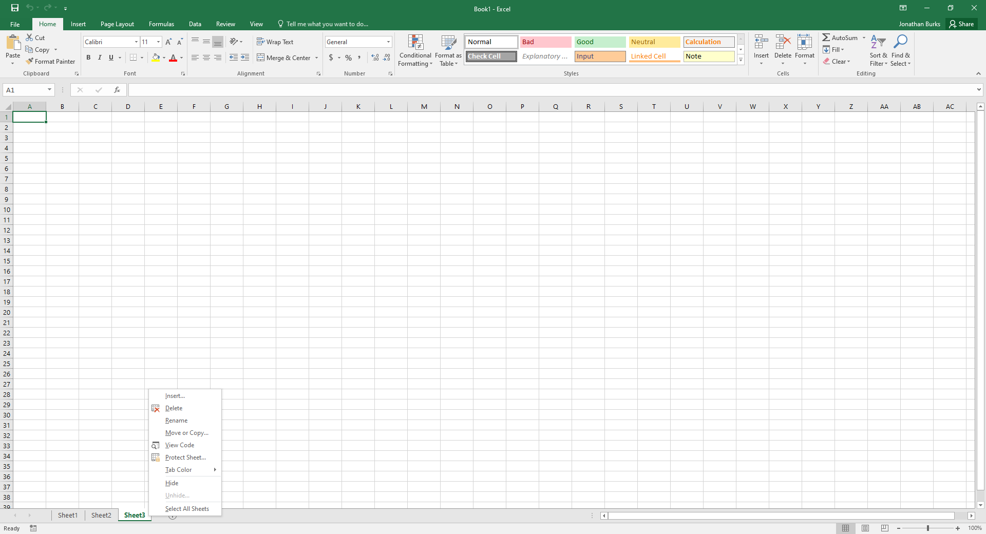Select the Bold formatting icon
This screenshot has width=986, height=534.
(x=88, y=58)
